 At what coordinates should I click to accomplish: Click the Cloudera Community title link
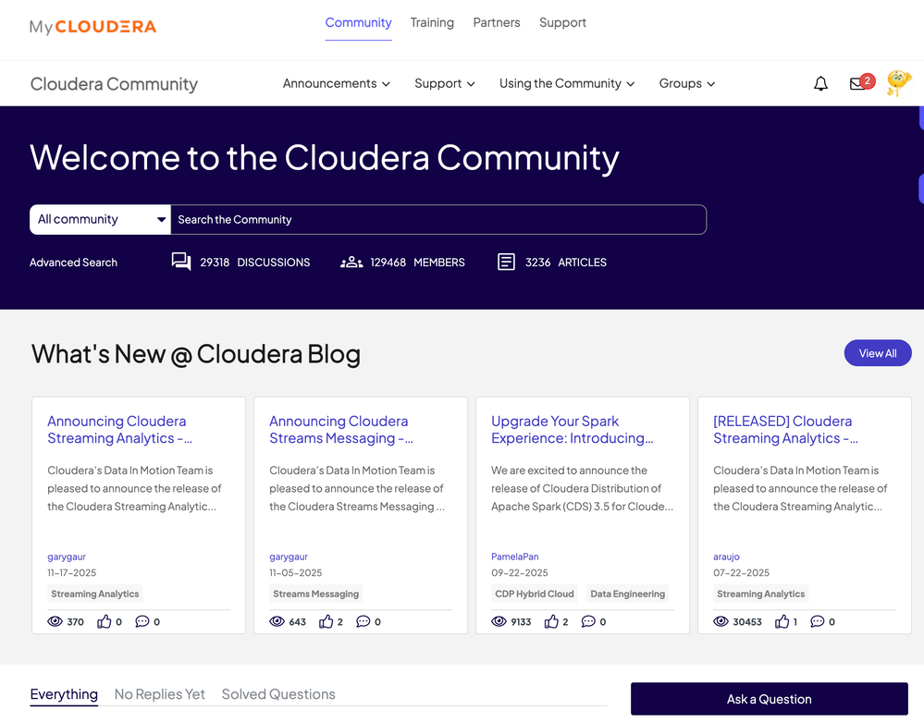[114, 83]
